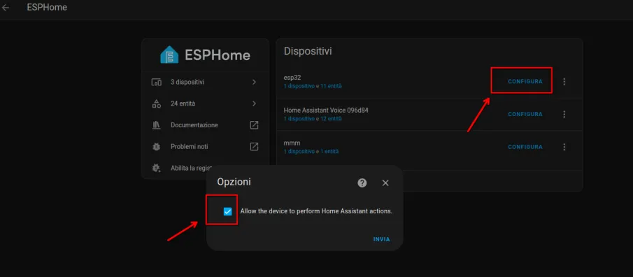Open 12 entità link under Home Assistant Voice
Viewport: 633px width, 277px height.
coord(331,119)
